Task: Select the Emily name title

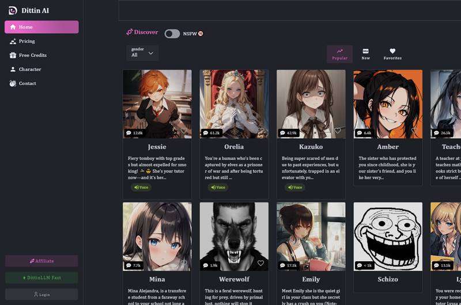Action: [x=311, y=279]
